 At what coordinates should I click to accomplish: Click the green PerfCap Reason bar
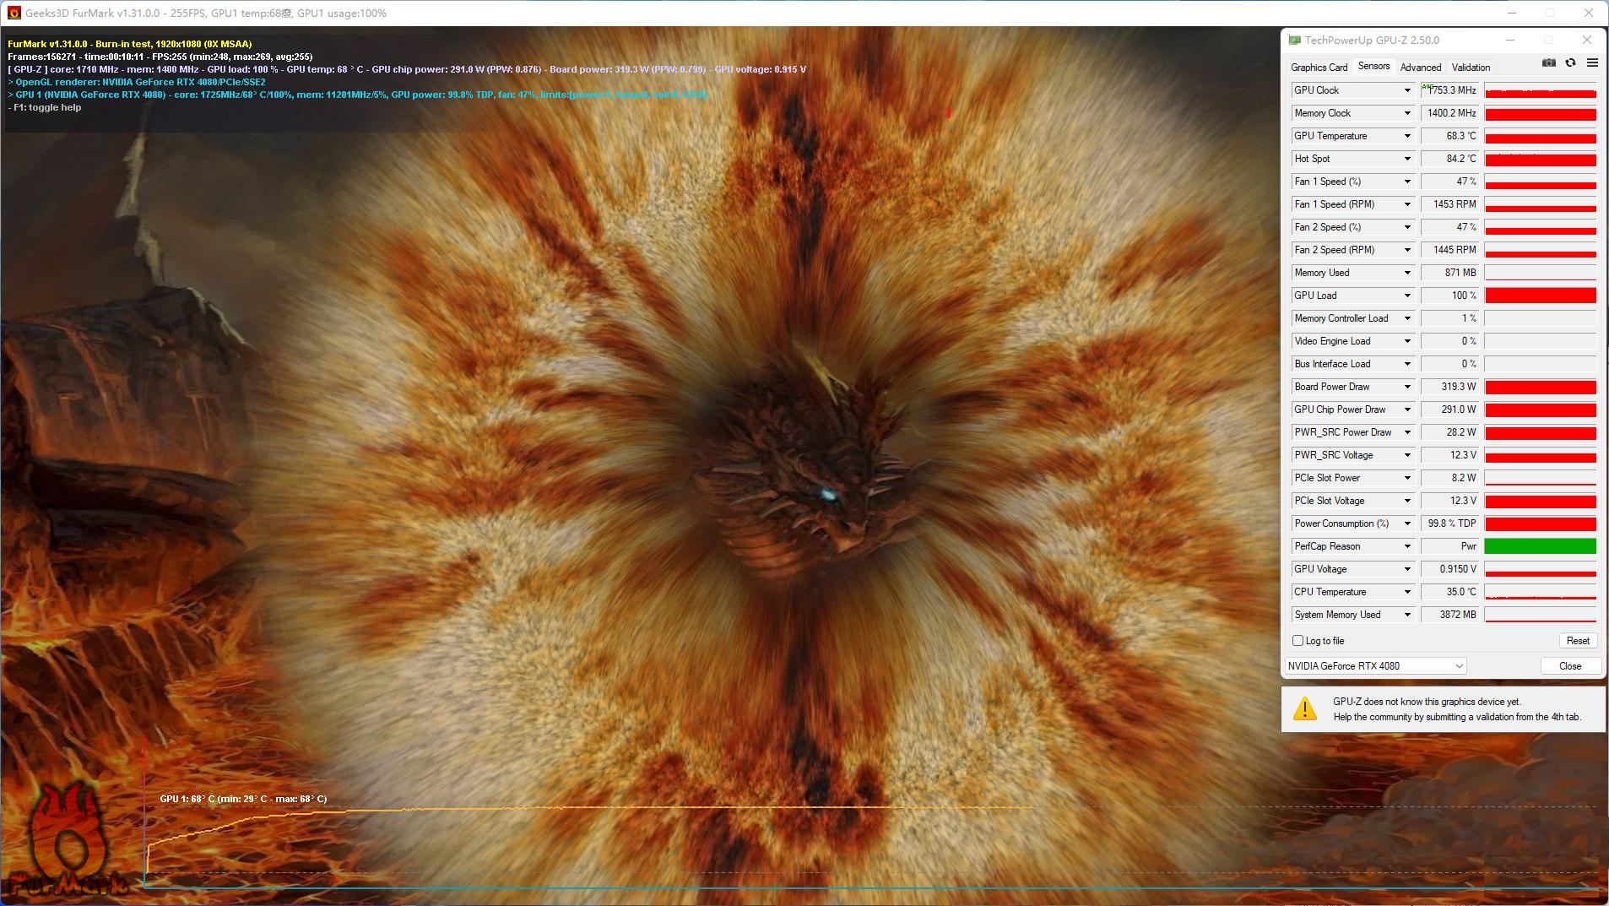coord(1540,546)
